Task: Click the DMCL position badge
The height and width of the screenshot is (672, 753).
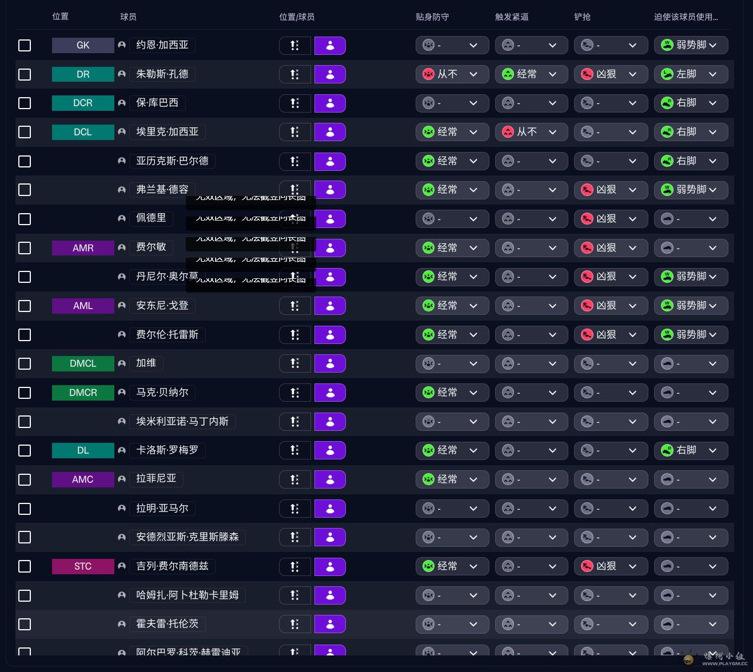Action: point(83,363)
